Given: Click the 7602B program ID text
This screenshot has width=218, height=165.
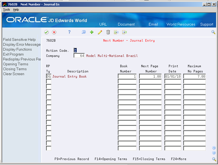Looking at the screenshot, I should coord(51,41).
